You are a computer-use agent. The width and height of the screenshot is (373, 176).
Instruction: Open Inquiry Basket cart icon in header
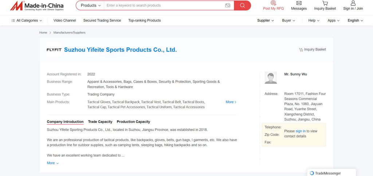(325, 3)
